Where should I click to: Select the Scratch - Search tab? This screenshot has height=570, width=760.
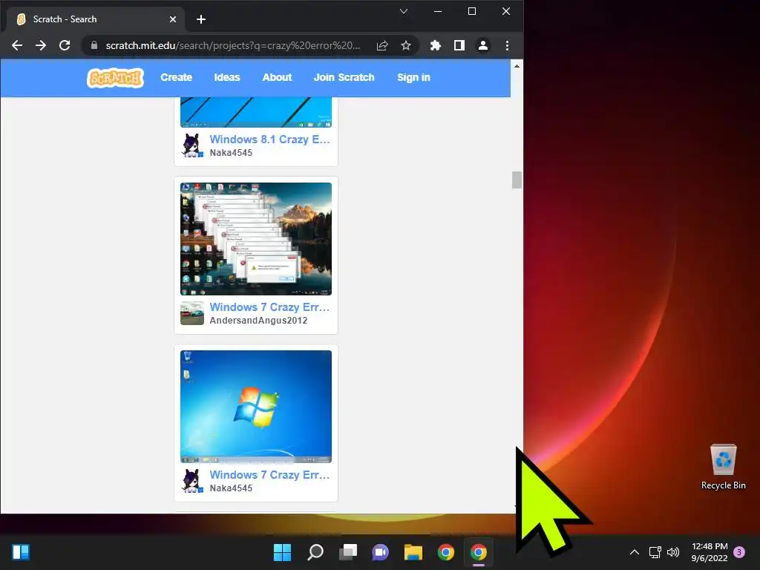(96, 19)
